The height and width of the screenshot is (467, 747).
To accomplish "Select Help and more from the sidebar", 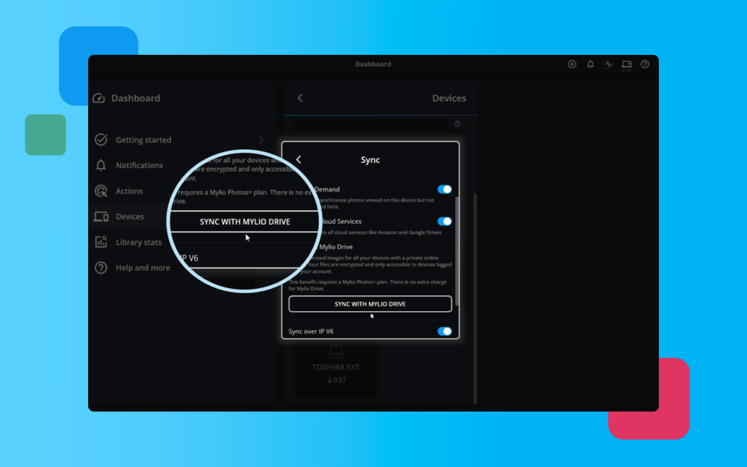I will (142, 268).
